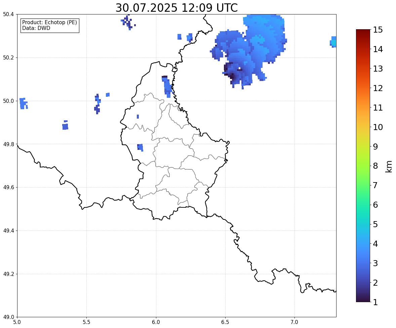Click the colorbar unit label "km"
This screenshot has height=328, width=396.
[x=389, y=166]
